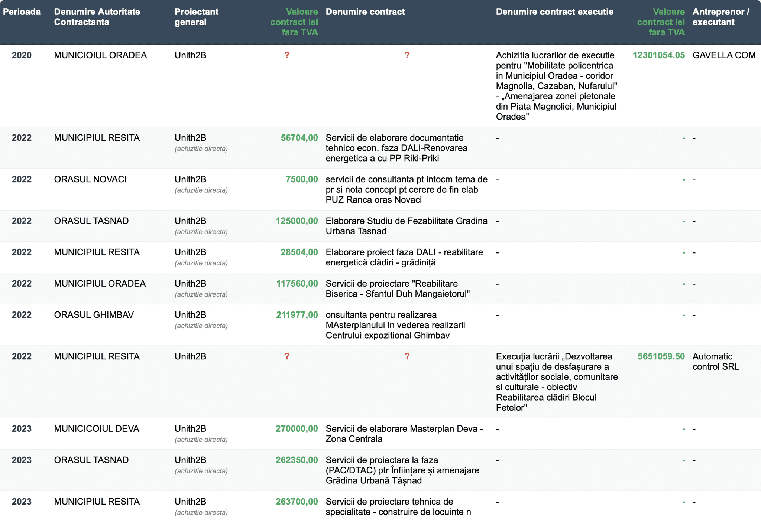Image resolution: width=761 pixels, height=522 pixels.
Task: Click the Antreprenor / executant header
Action: [x=721, y=17]
